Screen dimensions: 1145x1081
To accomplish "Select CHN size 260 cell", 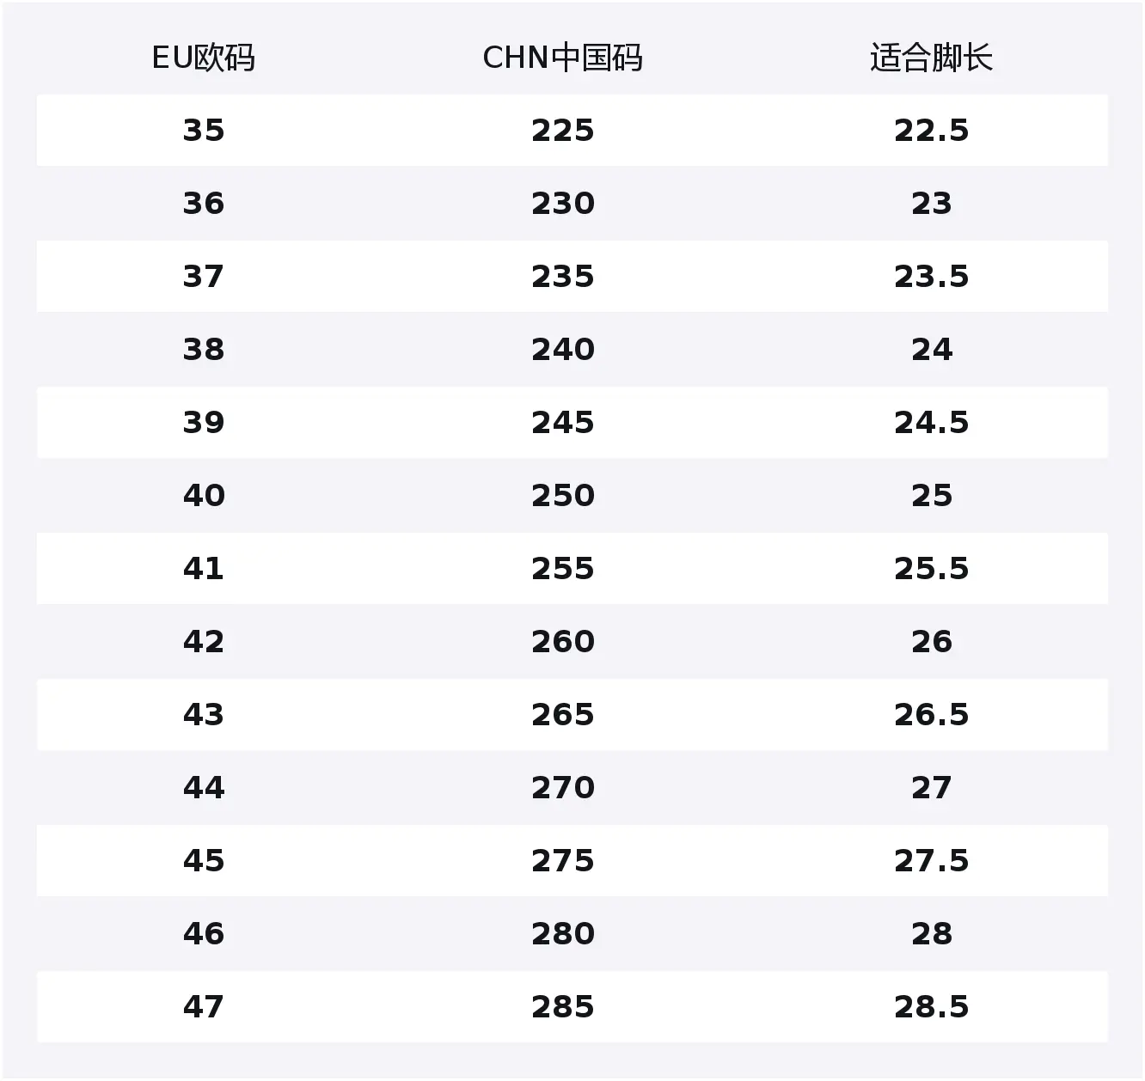I will point(562,642).
